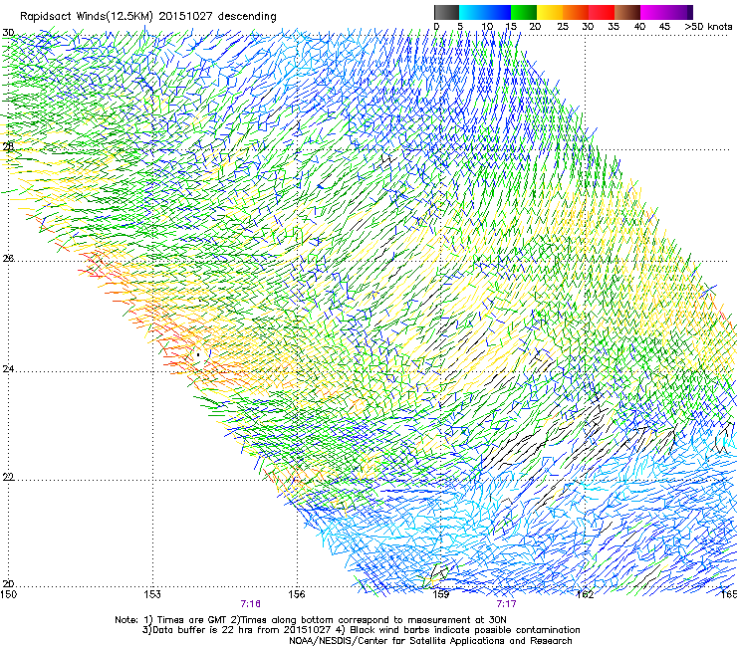Image resolution: width=737 pixels, height=647 pixels.
Task: Click the longitude 156 label on the bottom axis
Action: tap(297, 594)
